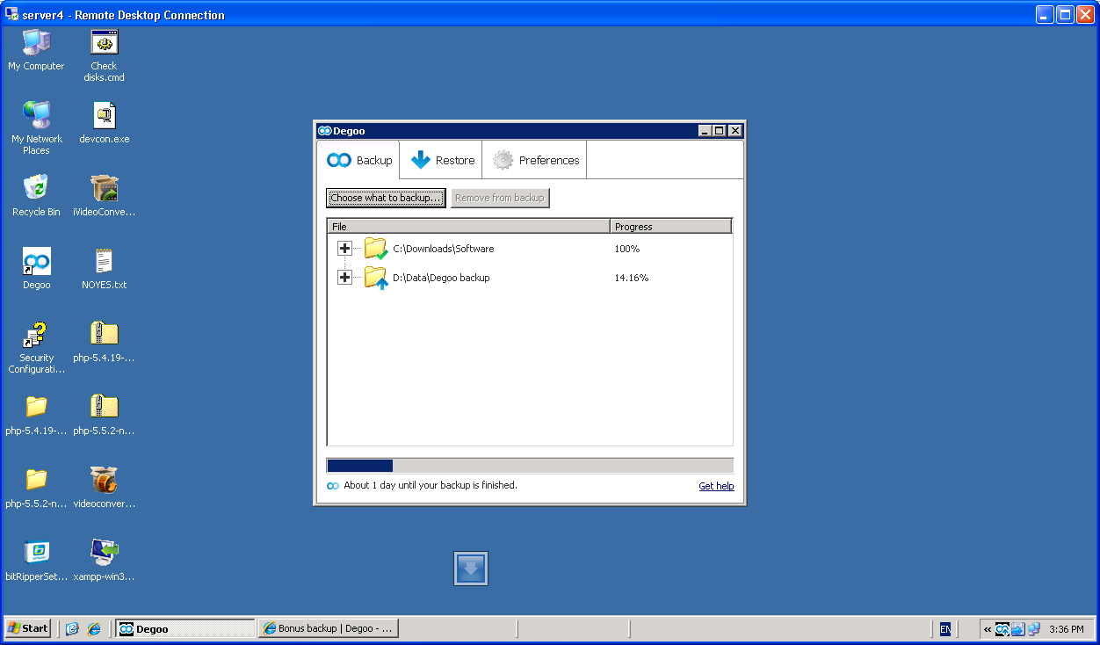Viewport: 1100px width, 645px height.
Task: Click the EN language indicator
Action: click(944, 629)
